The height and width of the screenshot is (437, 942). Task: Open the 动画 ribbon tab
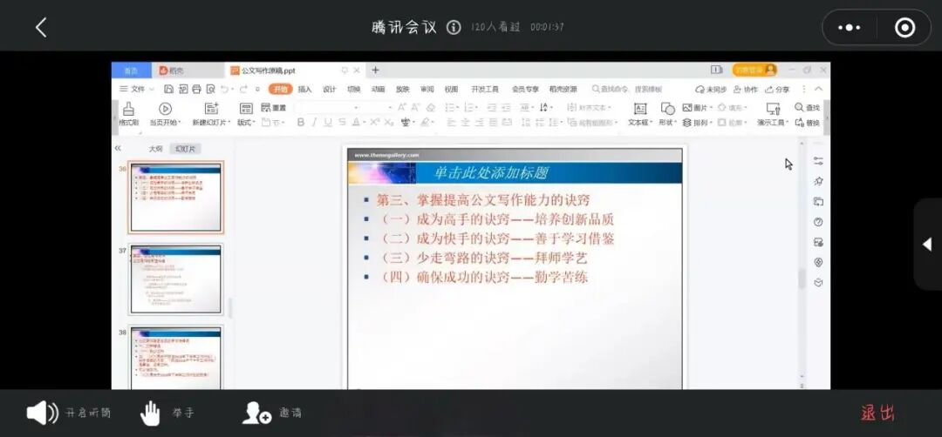point(378,90)
